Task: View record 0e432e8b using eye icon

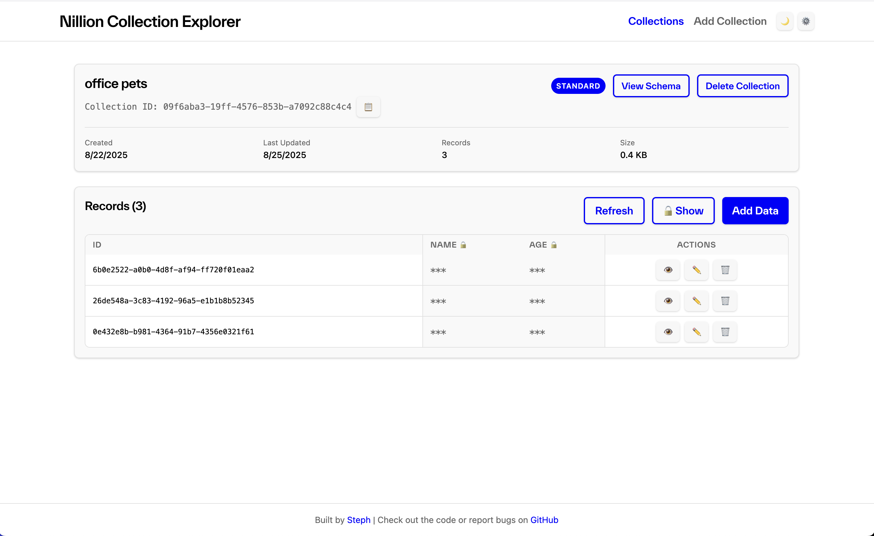Action: [x=668, y=332]
